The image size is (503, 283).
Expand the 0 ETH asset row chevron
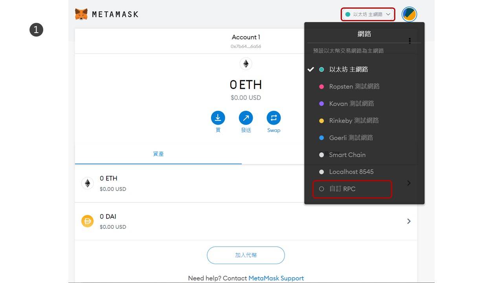coord(409,183)
